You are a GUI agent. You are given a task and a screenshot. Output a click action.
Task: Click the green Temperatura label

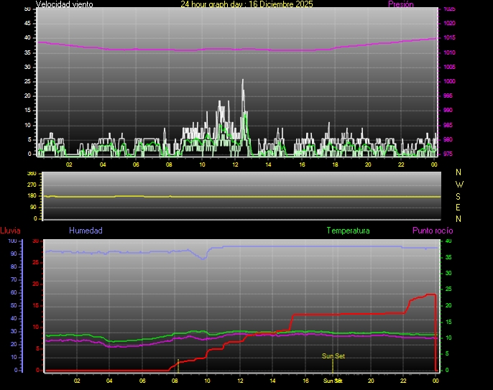pyautogui.click(x=348, y=231)
